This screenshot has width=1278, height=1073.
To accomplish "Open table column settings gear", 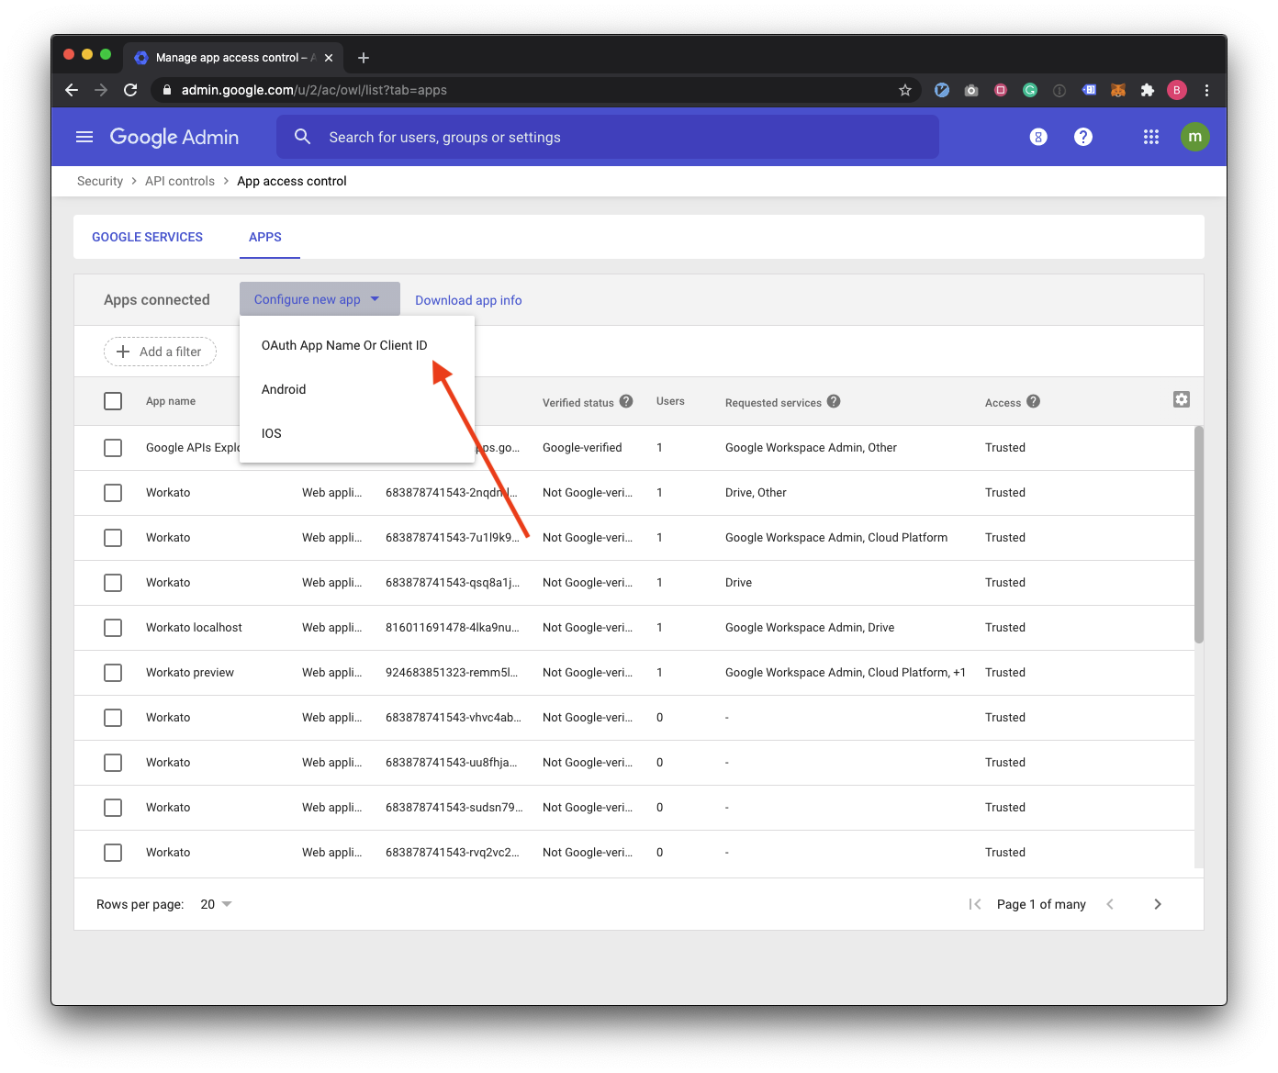I will pyautogui.click(x=1182, y=399).
